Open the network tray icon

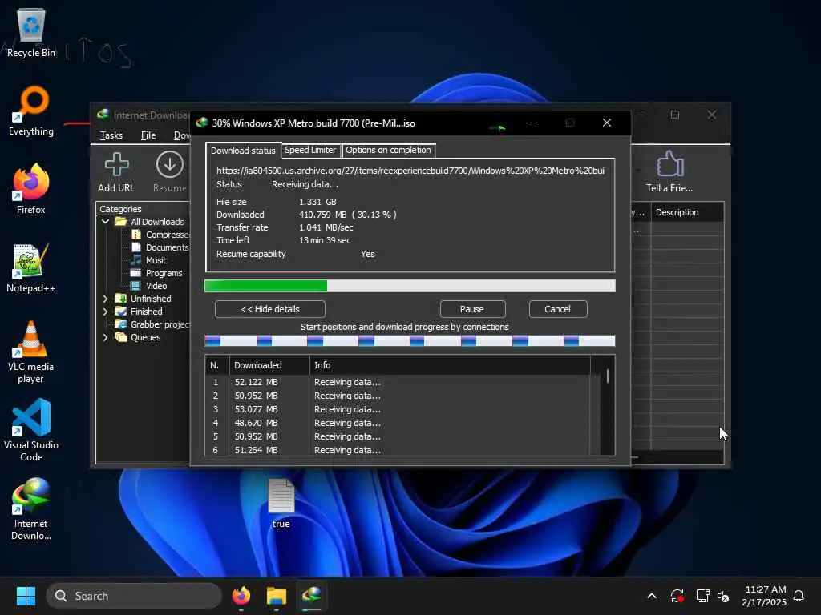click(x=702, y=596)
